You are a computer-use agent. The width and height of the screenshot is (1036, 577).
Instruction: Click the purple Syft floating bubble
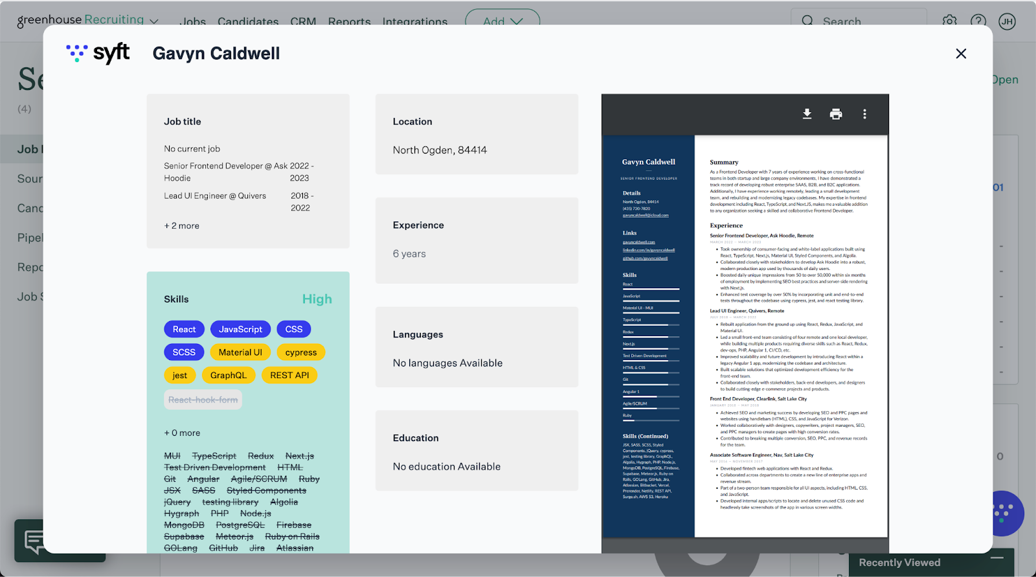click(1004, 514)
